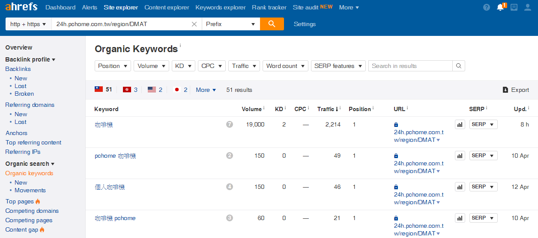Open the Traffic filter dropdown
Image resolution: width=538 pixels, height=238 pixels.
244,66
